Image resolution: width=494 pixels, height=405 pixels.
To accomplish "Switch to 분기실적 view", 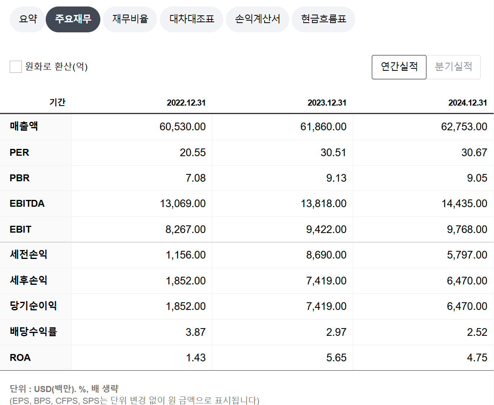I will [454, 67].
